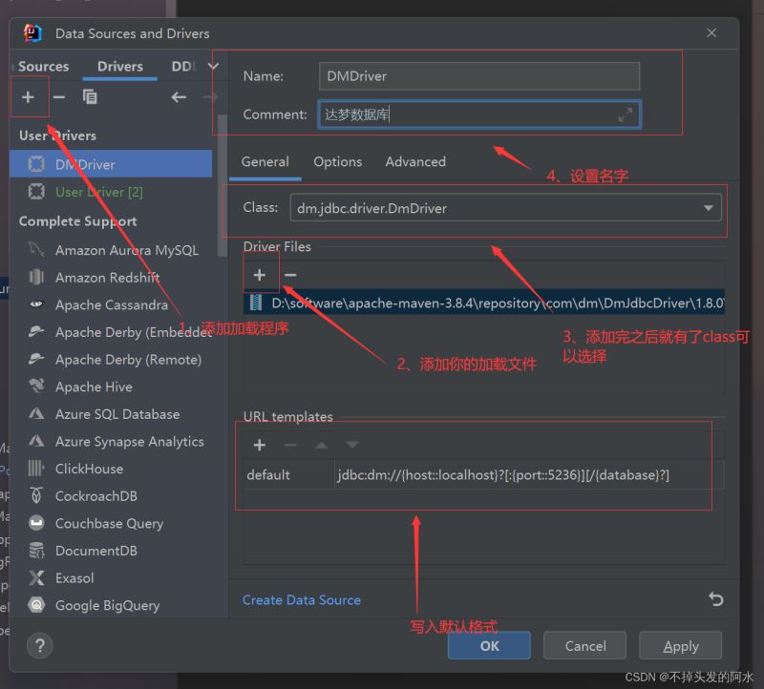Click the Exasol X icon
Image resolution: width=764 pixels, height=689 pixels.
pos(36,578)
